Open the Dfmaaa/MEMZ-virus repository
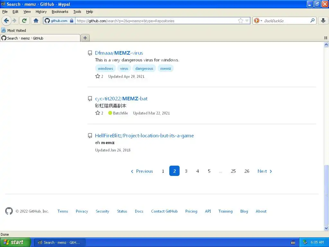Image resolution: width=329 pixels, height=247 pixels. [119, 53]
